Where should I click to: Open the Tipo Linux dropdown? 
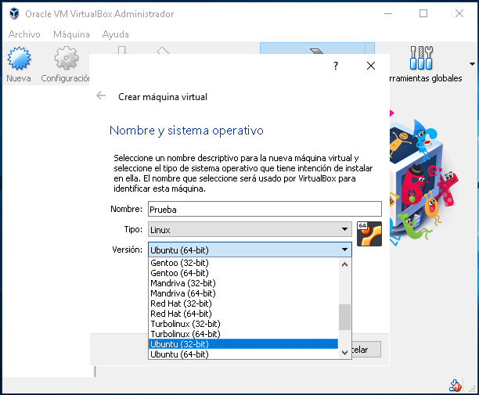tap(250, 229)
